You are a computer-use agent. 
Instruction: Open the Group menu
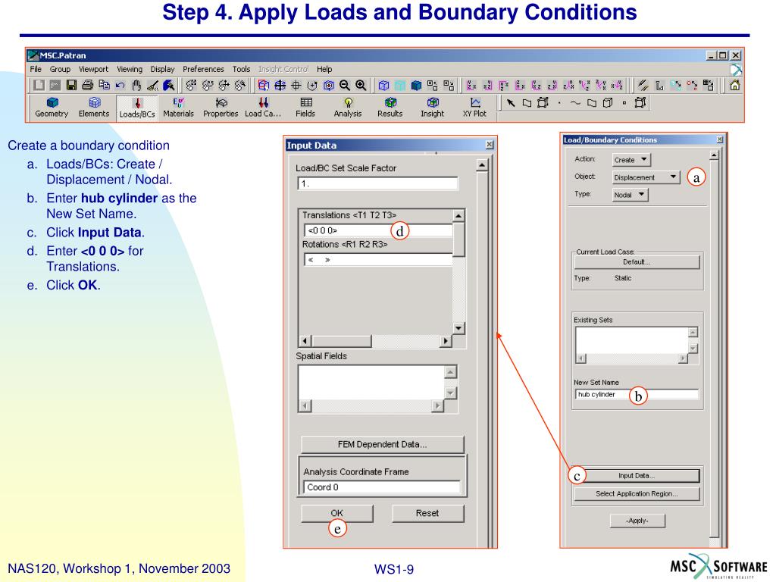[x=60, y=69]
